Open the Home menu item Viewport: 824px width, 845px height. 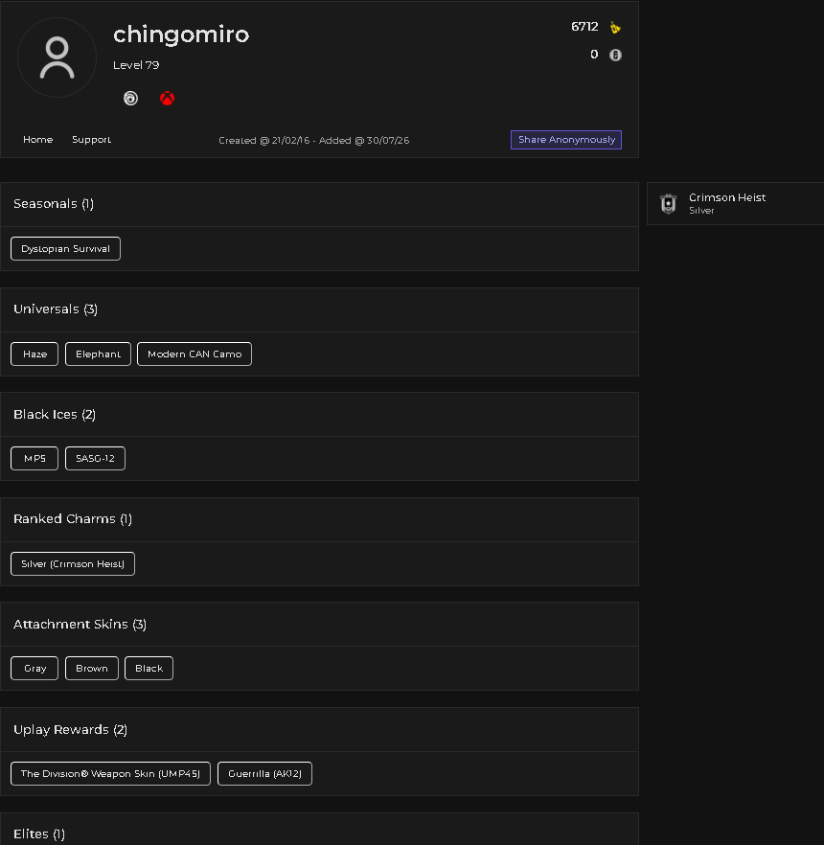[37, 140]
